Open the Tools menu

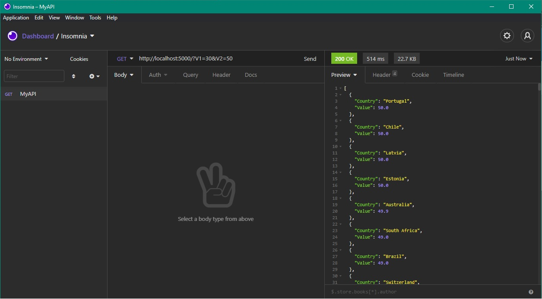(95, 18)
